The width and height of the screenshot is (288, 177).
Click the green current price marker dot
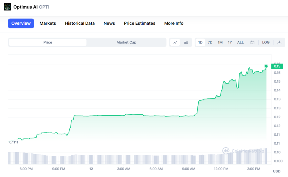click(266, 66)
